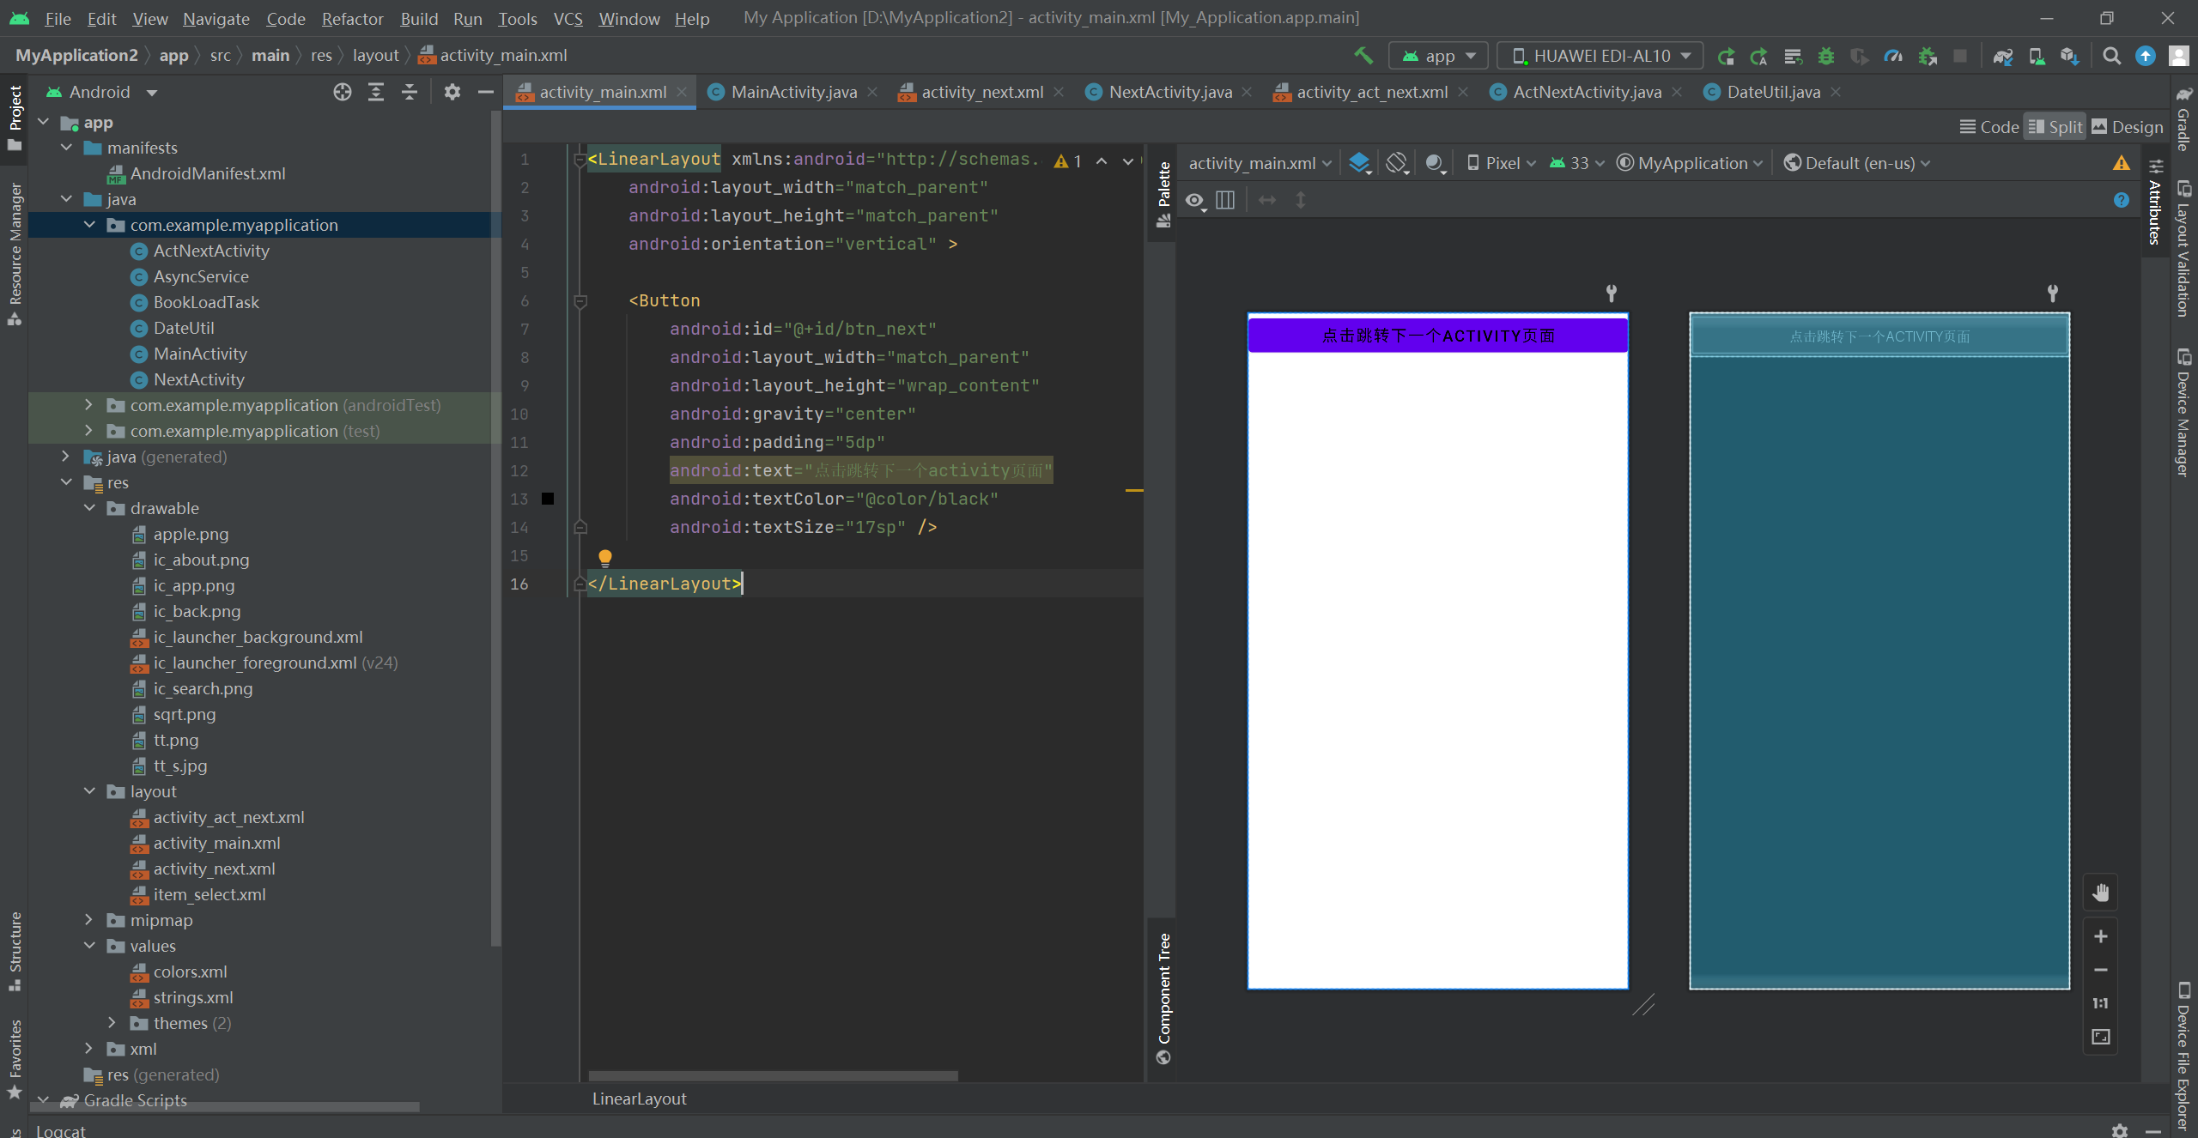Open the Gradle tool window button

2183,120
